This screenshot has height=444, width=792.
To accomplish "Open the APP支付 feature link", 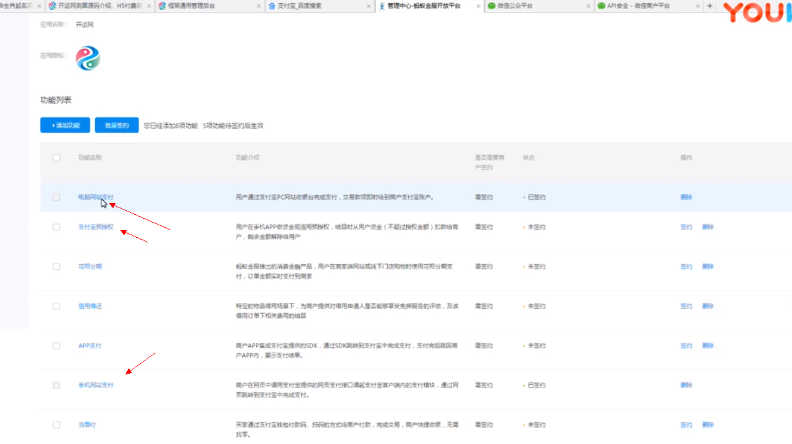I will click(90, 345).
